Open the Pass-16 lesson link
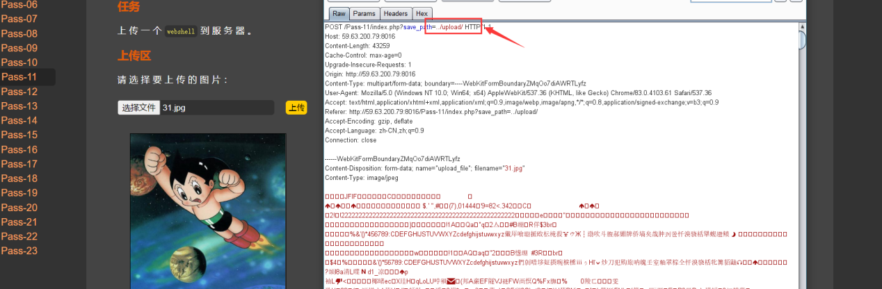Image resolution: width=882 pixels, height=289 pixels. point(19,149)
